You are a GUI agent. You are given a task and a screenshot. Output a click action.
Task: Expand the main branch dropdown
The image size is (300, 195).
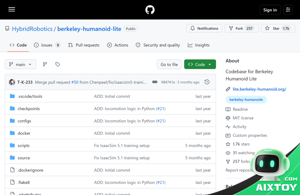tap(21, 64)
